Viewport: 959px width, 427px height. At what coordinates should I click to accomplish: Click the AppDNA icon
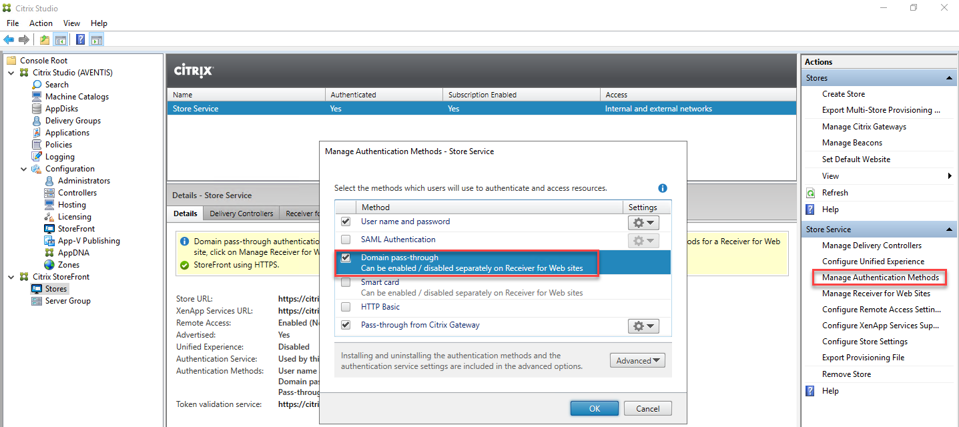(x=49, y=253)
